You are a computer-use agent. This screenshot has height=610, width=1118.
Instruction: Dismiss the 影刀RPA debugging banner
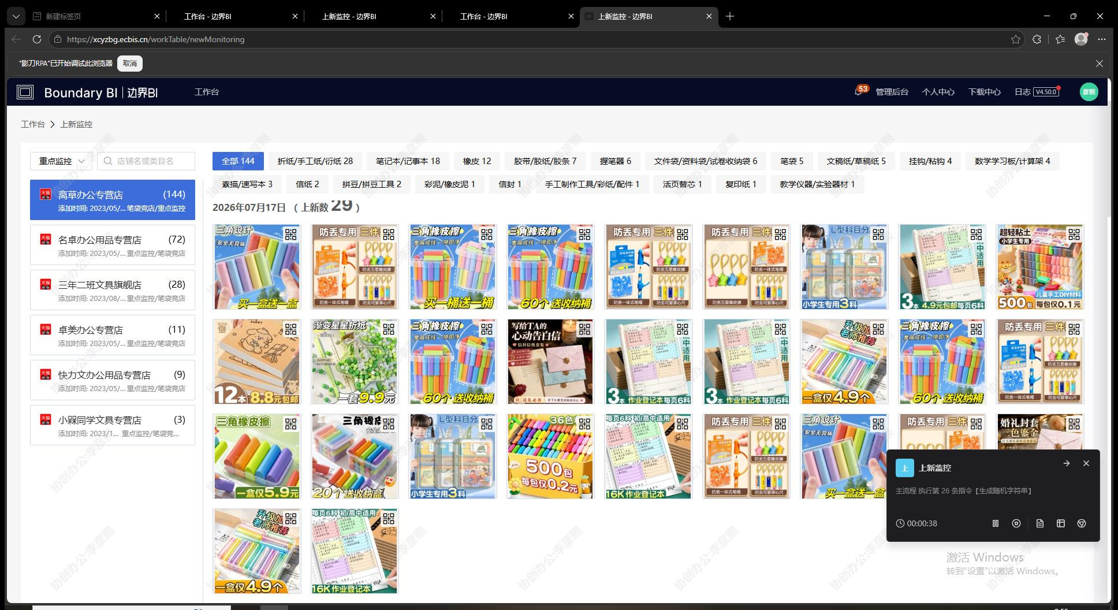1100,64
